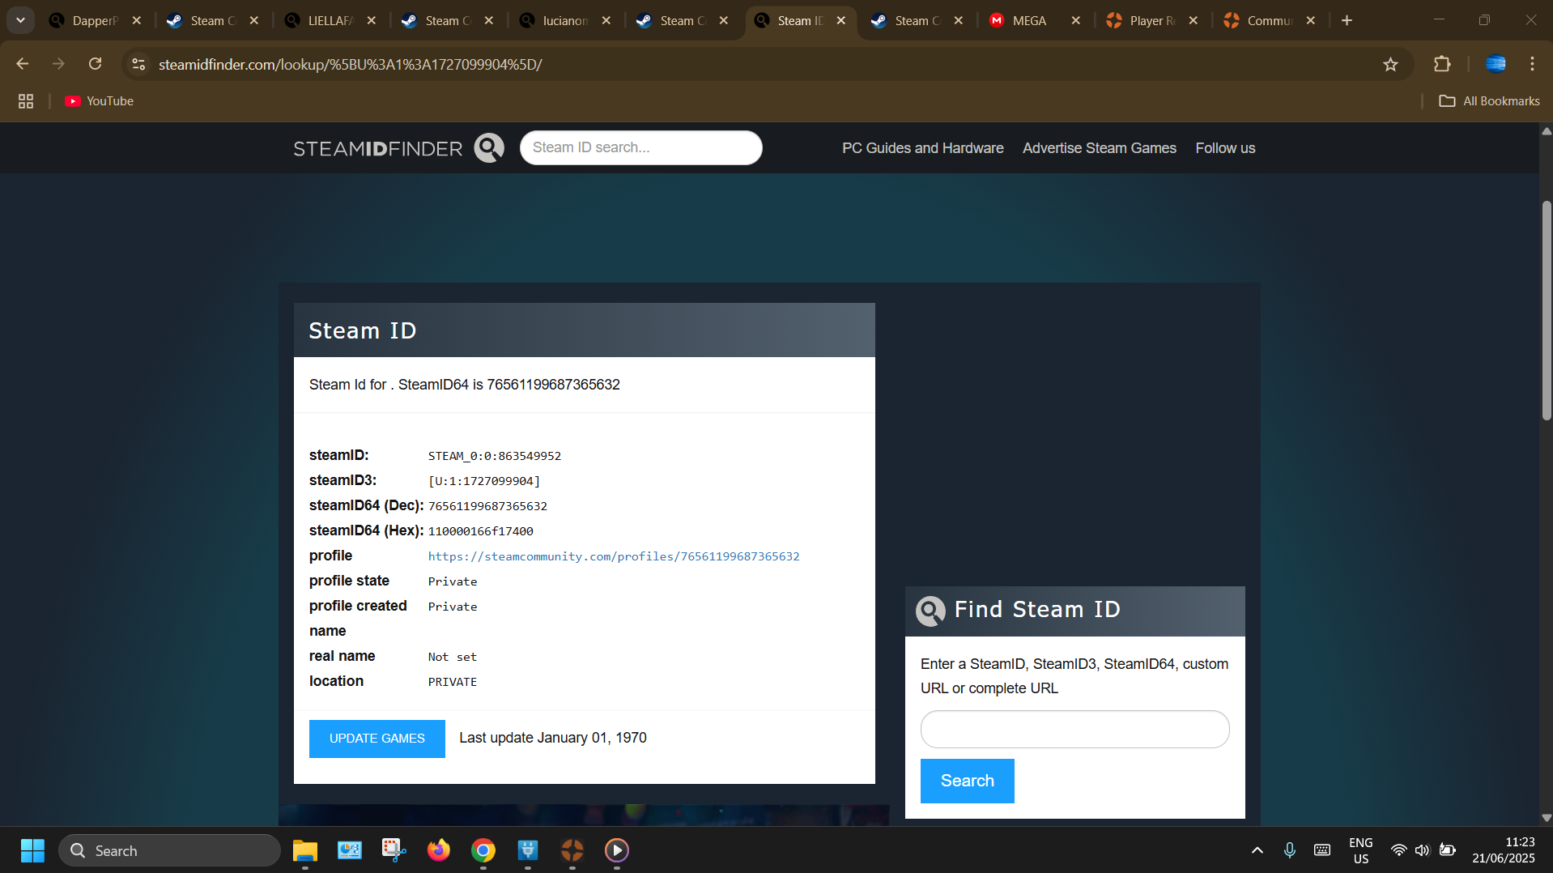Show hidden system tray icons

click(1257, 850)
